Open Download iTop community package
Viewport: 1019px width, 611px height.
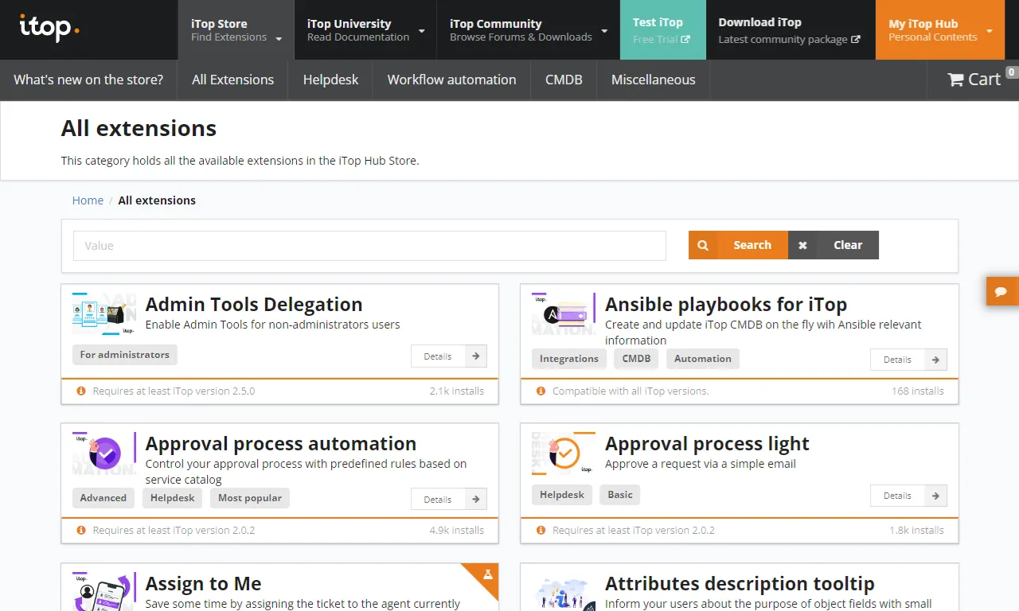(x=790, y=29)
